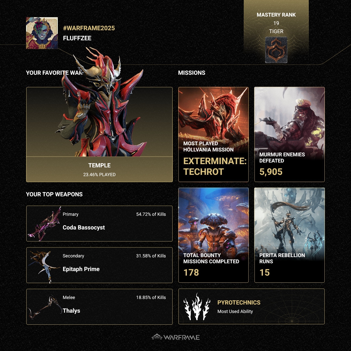Click the Pyrotechnics flame ability icon
The height and width of the screenshot is (351, 351).
pyautogui.click(x=197, y=306)
